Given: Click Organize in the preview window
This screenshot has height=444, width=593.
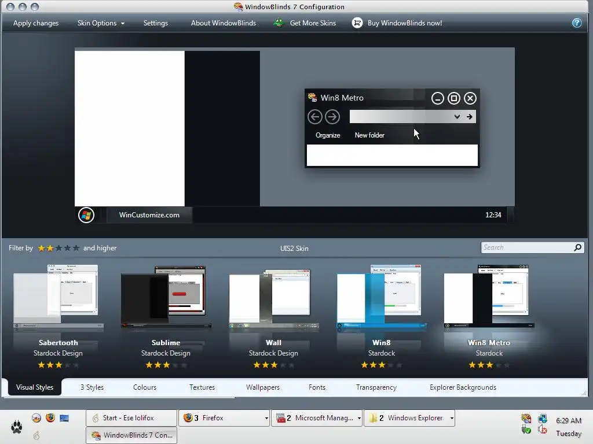Looking at the screenshot, I should 328,135.
